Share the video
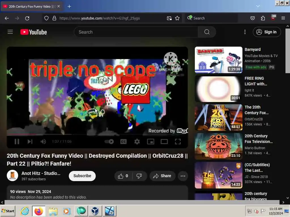 (x=162, y=176)
